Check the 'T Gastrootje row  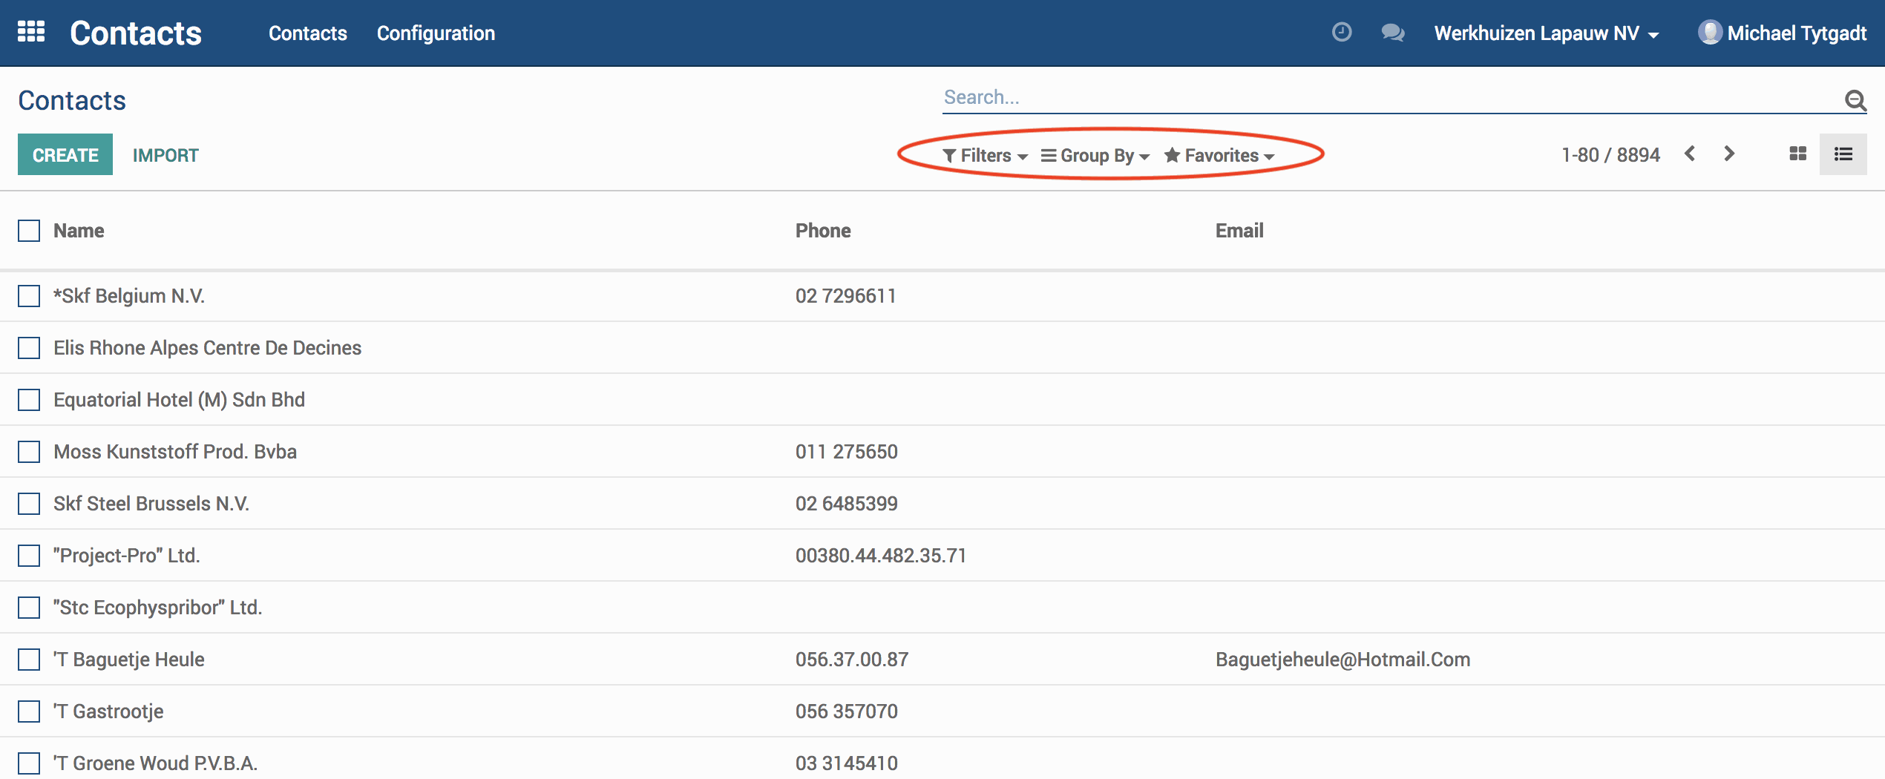click(x=29, y=711)
